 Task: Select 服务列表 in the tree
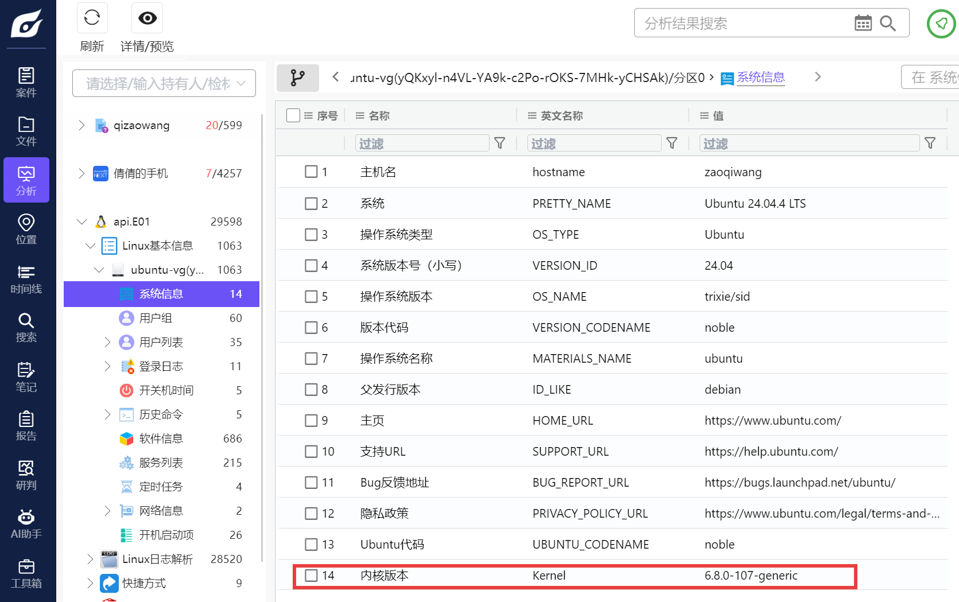coord(161,463)
